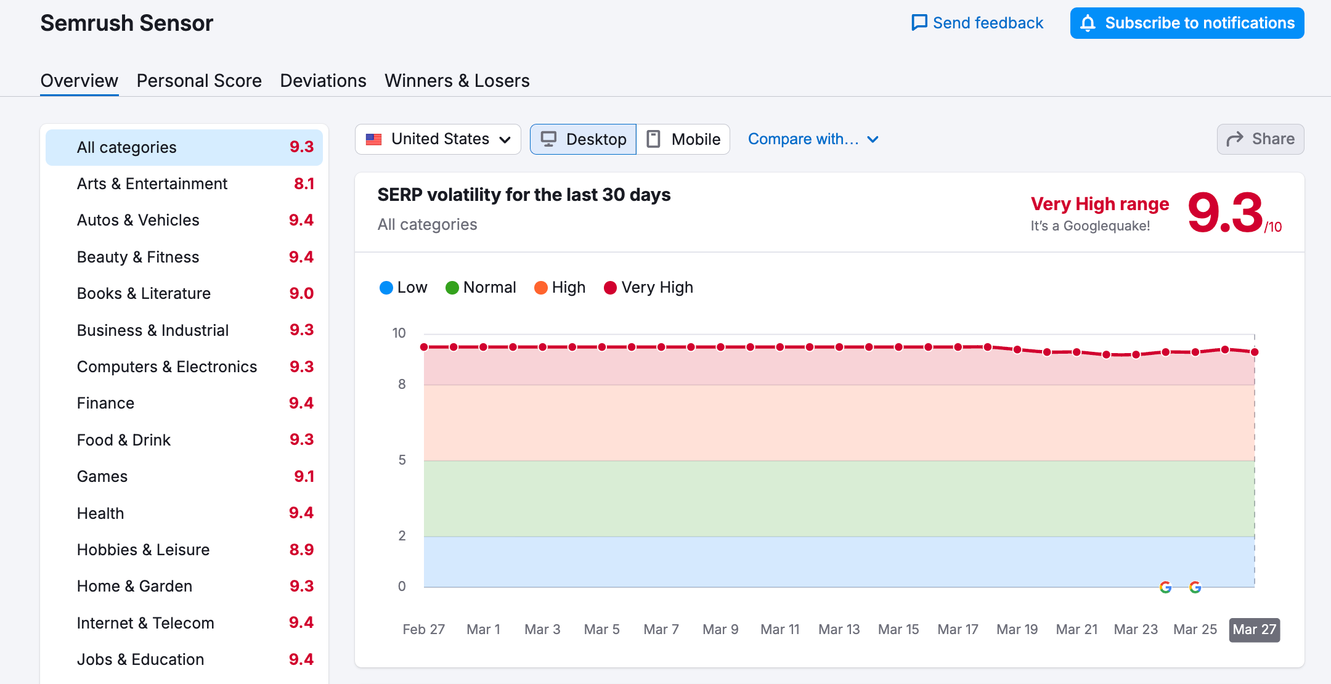Click the mobile phone icon
Viewport: 1331px width, 684px height.
pos(654,139)
